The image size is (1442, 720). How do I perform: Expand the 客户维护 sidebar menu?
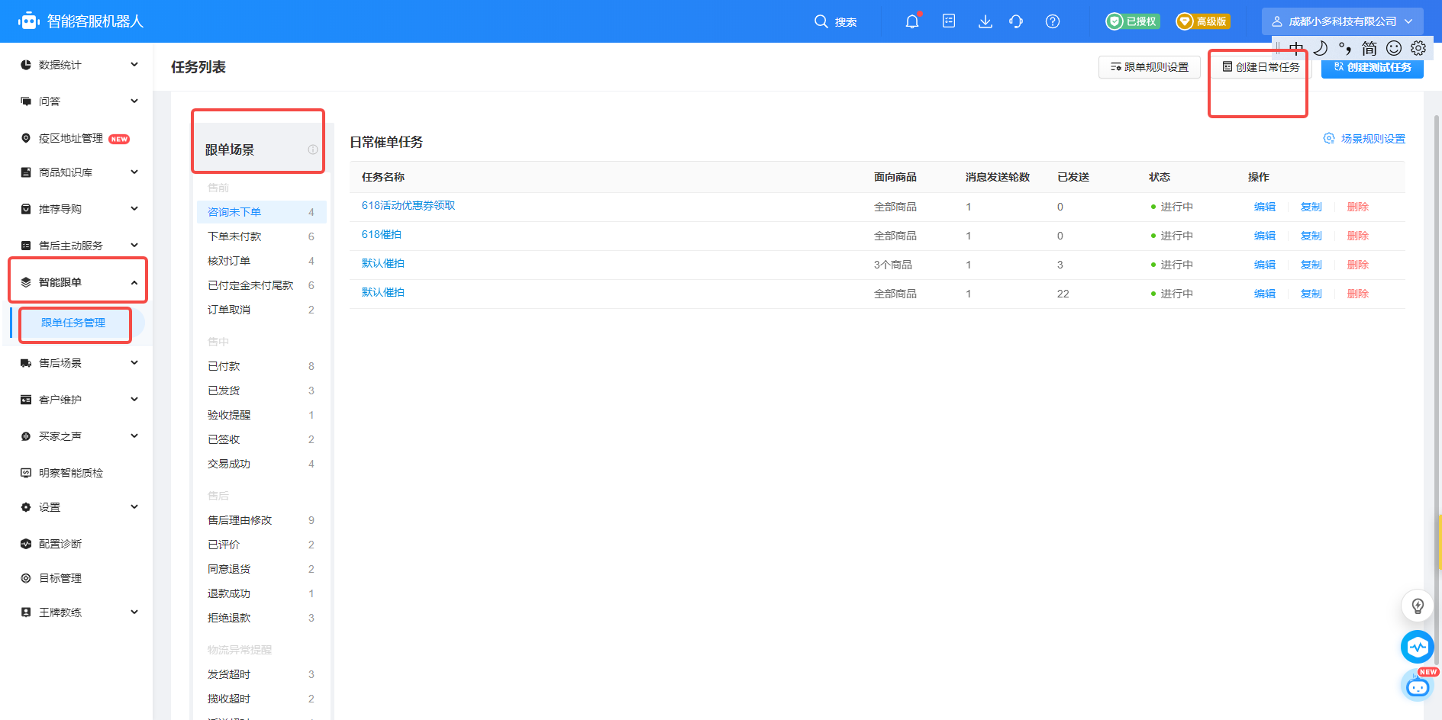76,400
